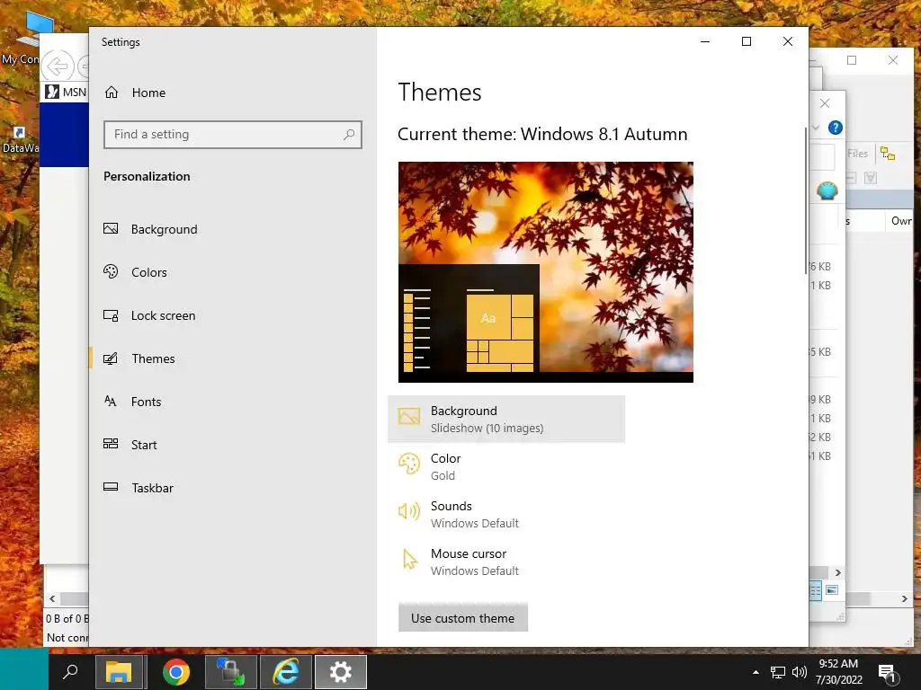Click the folder tree icon in the background window
921x690 pixels.
point(888,154)
